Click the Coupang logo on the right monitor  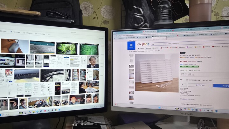coord(143,44)
